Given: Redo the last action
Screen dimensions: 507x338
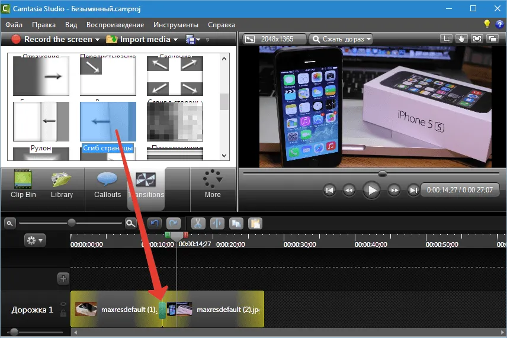Looking at the screenshot, I should click(x=174, y=223).
